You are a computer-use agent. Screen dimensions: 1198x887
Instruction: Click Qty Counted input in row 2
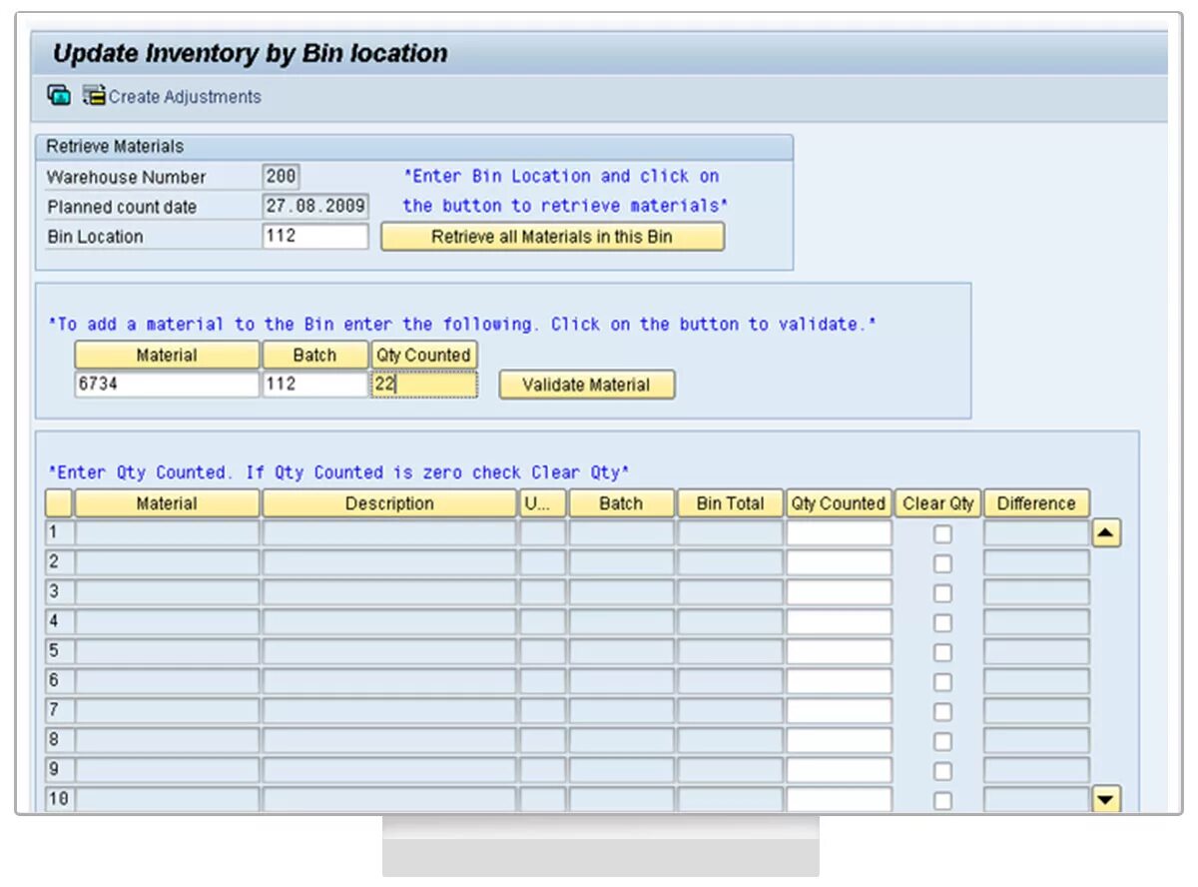(x=839, y=563)
